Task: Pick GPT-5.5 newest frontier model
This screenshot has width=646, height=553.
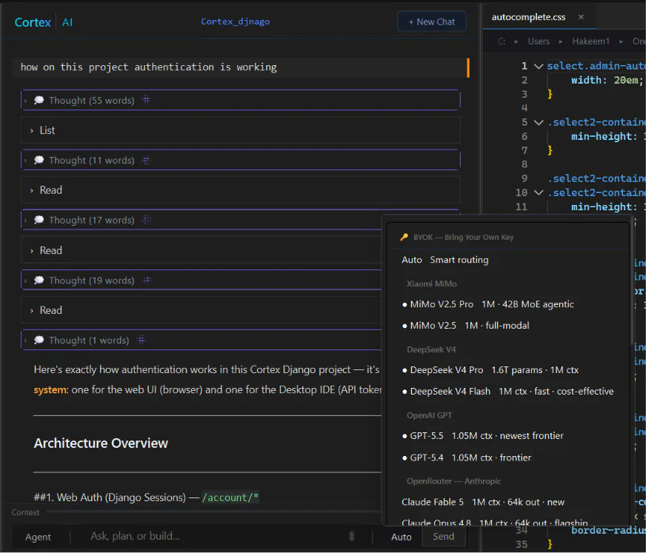Action: [508, 436]
